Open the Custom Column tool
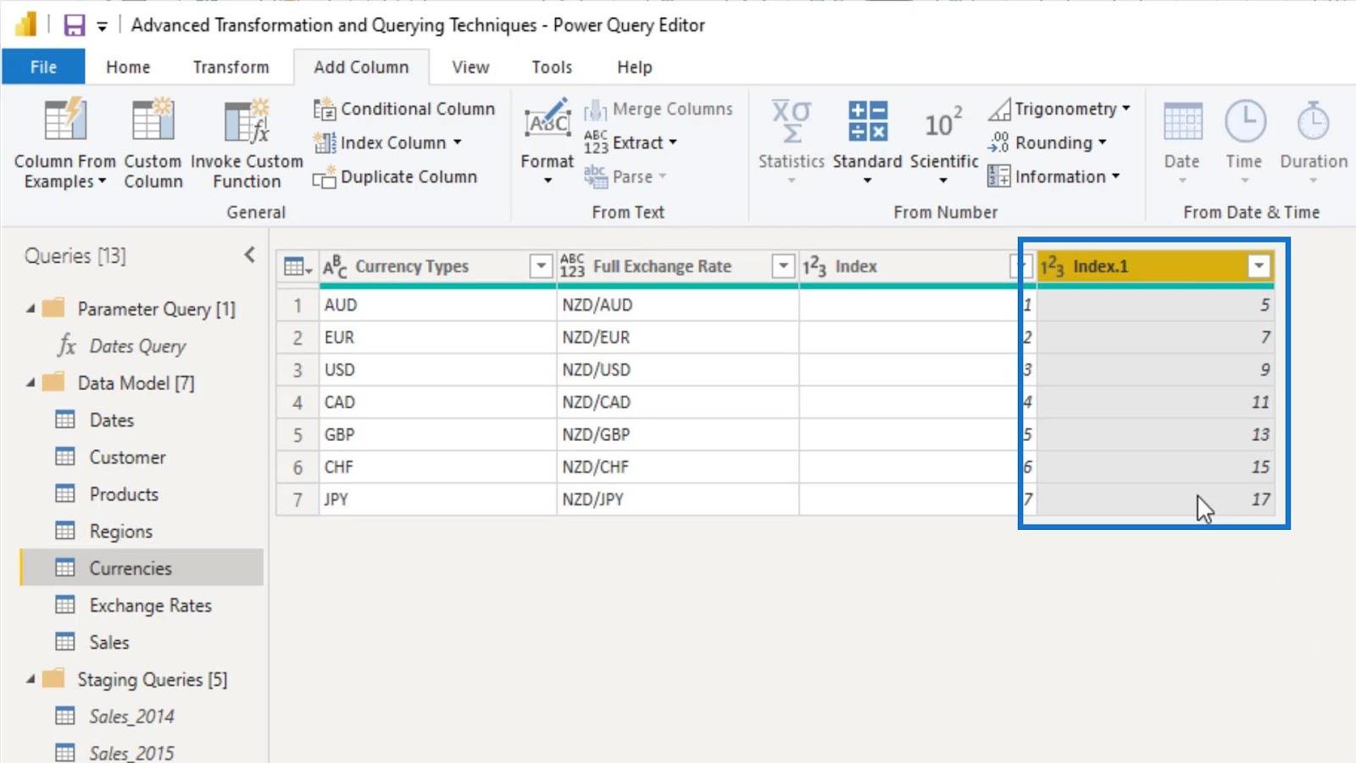This screenshot has width=1356, height=763. click(x=153, y=144)
